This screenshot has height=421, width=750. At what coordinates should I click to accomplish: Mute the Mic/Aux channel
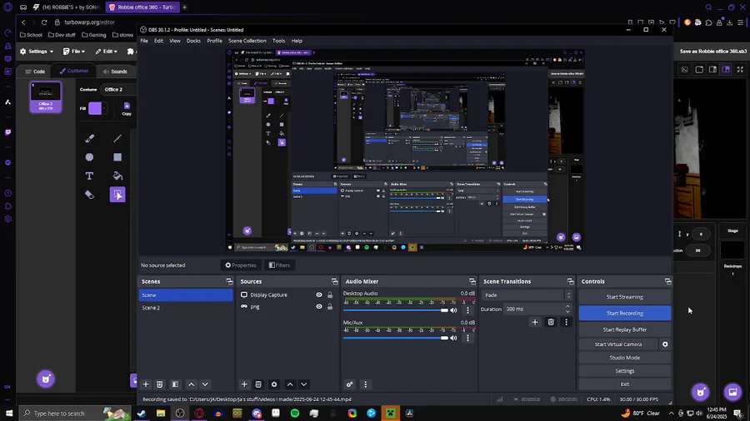click(x=453, y=338)
